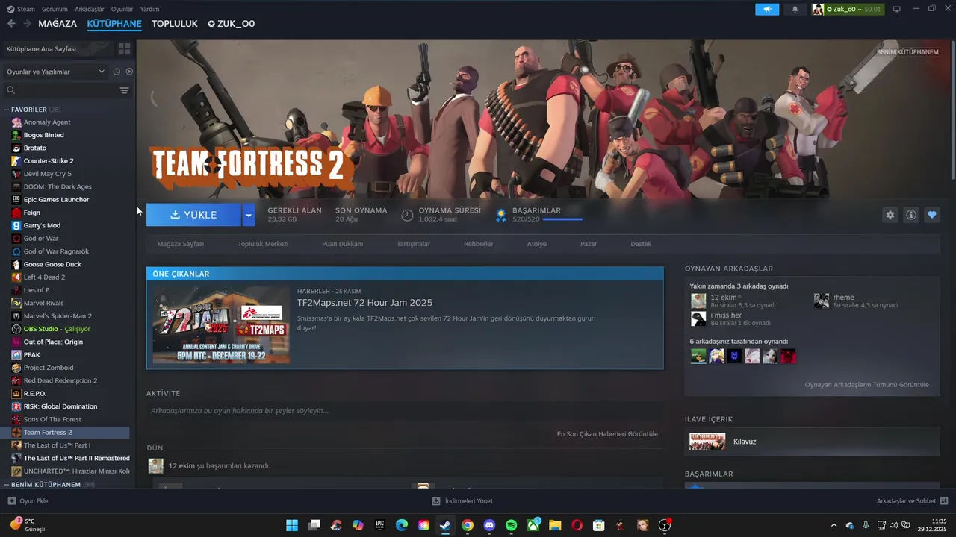Show Team Fortress 2 game info icon

click(x=910, y=215)
